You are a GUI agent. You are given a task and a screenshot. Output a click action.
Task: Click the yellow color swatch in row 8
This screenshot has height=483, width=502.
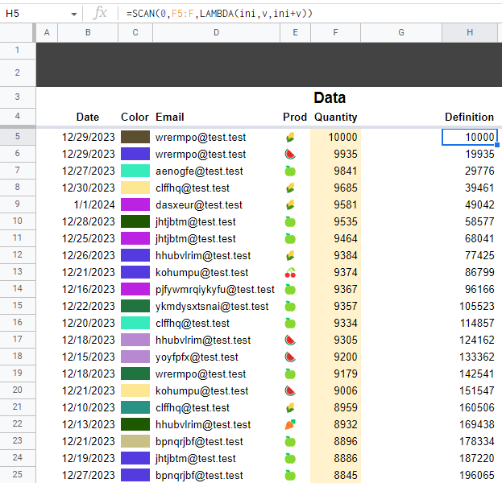[x=135, y=188]
